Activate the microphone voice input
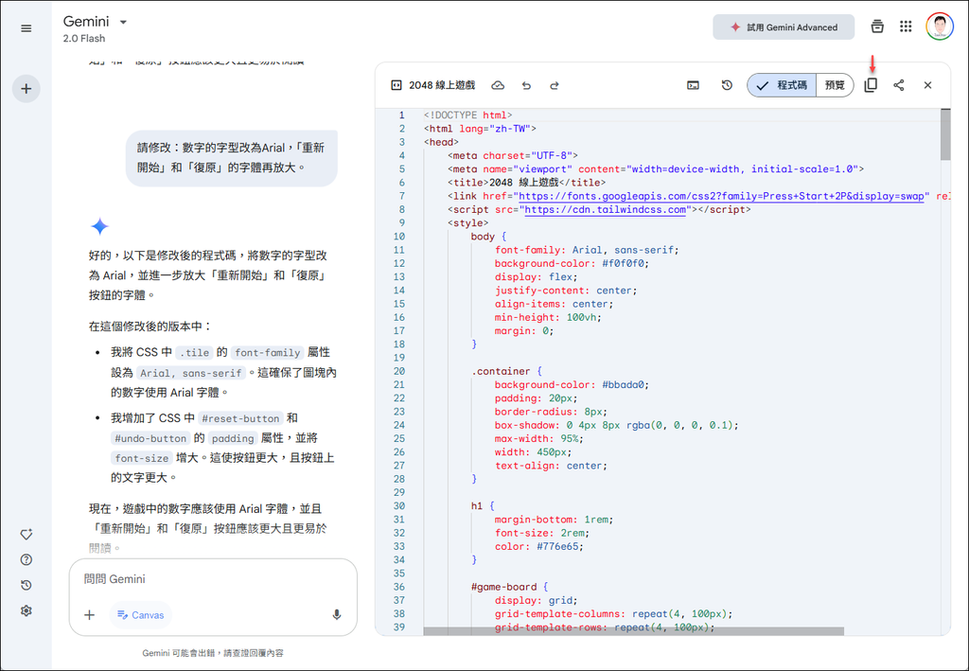 (337, 615)
